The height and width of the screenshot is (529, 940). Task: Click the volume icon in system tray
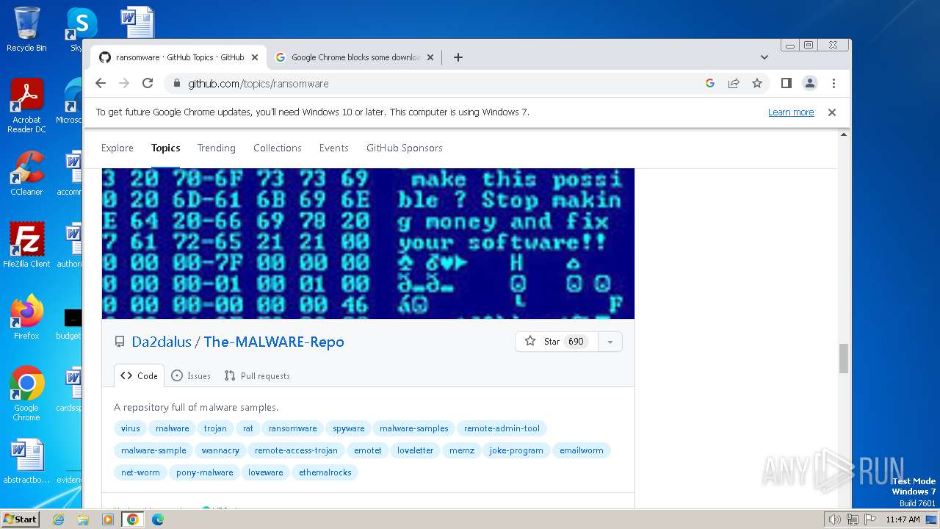pyautogui.click(x=834, y=519)
